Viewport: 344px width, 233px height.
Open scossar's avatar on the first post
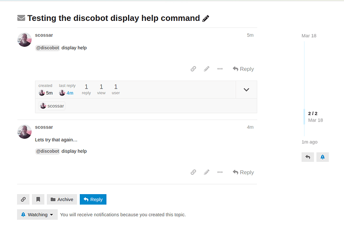click(24, 40)
